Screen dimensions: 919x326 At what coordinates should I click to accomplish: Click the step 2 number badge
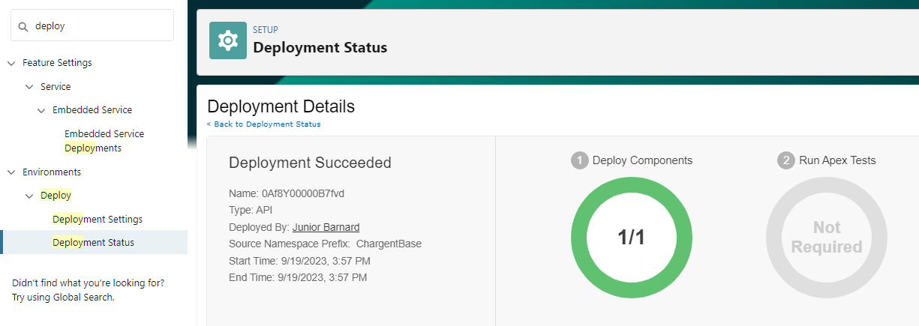click(x=785, y=160)
